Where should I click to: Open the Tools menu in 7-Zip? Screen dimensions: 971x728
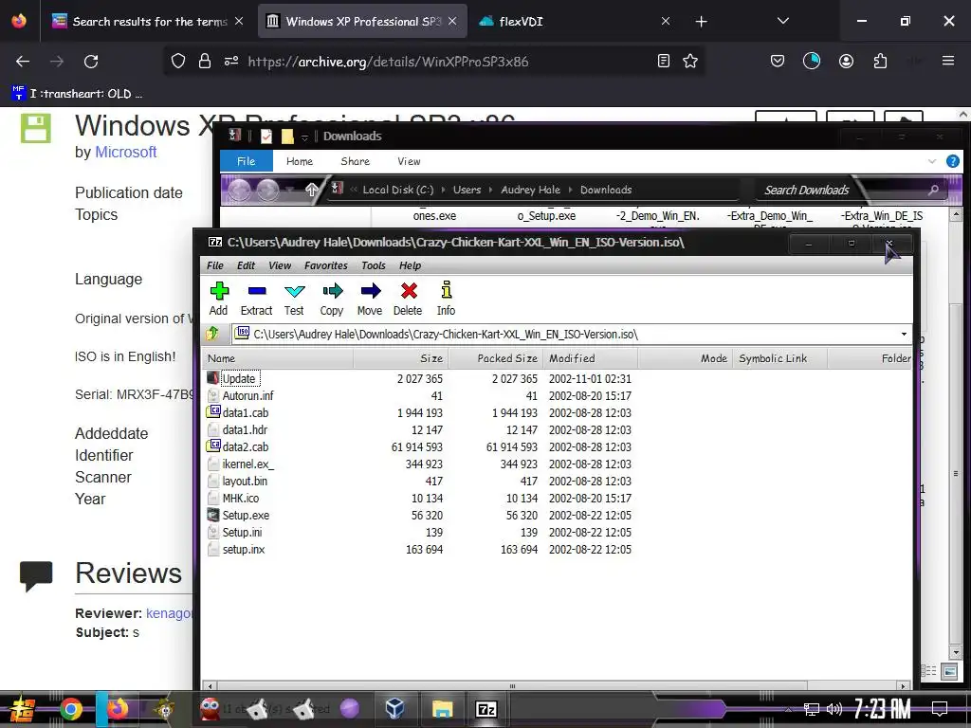pos(374,265)
